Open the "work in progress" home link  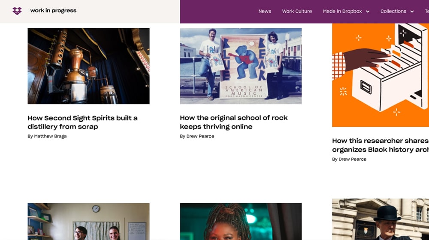pos(53,11)
